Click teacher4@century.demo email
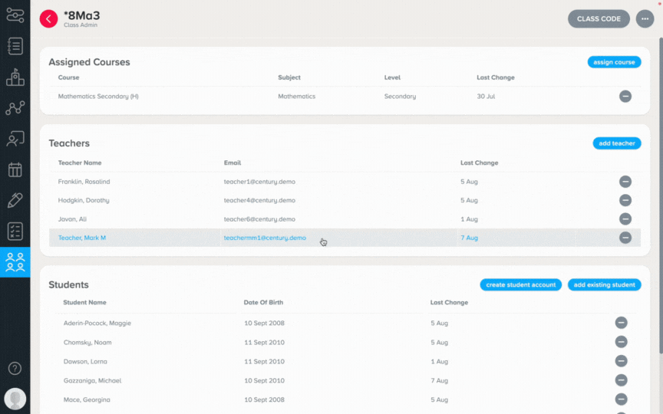 pos(259,200)
